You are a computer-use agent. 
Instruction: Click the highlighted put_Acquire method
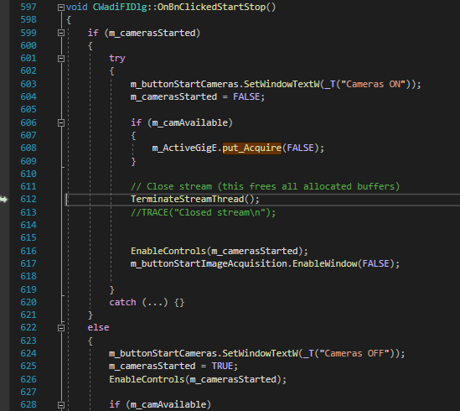251,148
